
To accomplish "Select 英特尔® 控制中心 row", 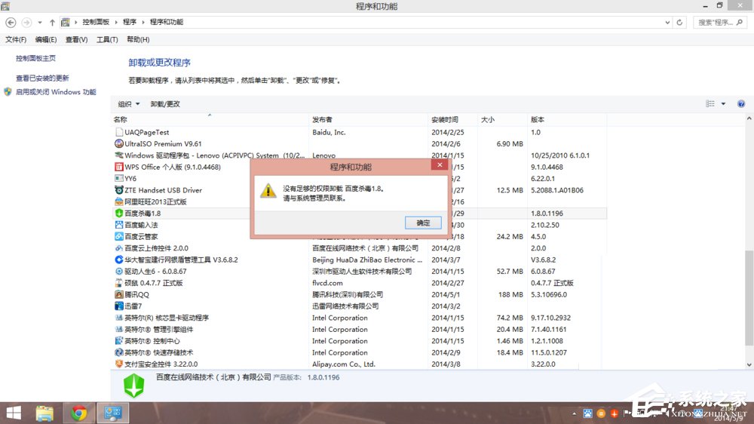I will point(360,341).
